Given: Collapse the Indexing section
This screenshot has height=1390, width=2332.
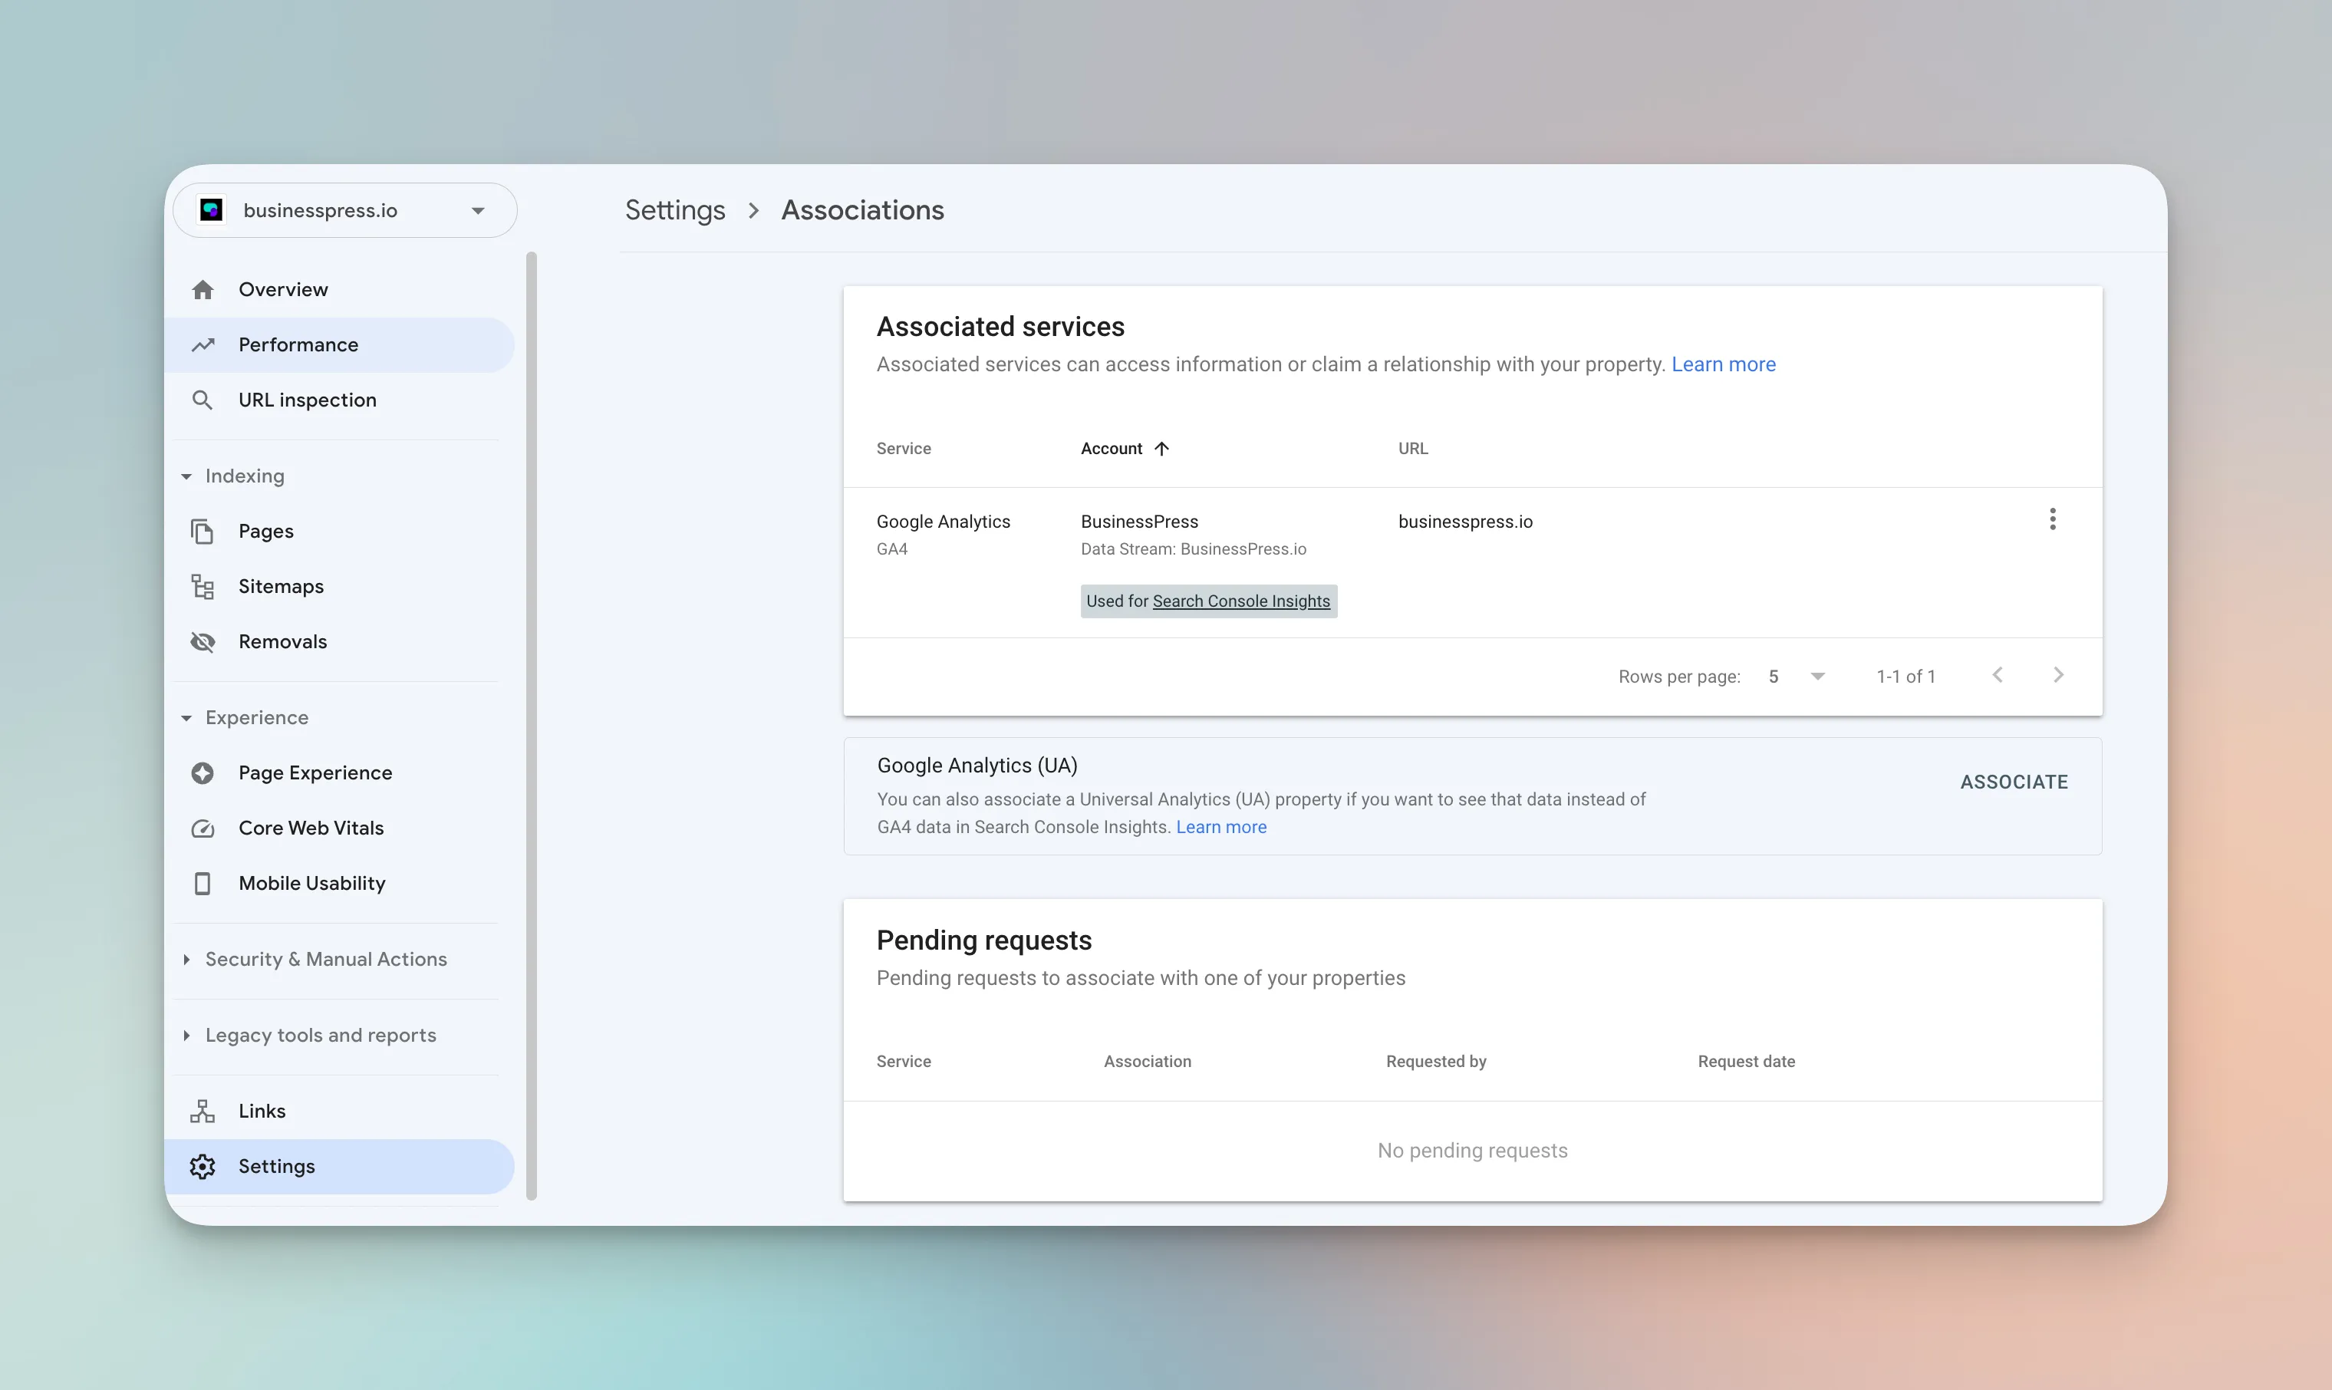Looking at the screenshot, I should (x=186, y=477).
